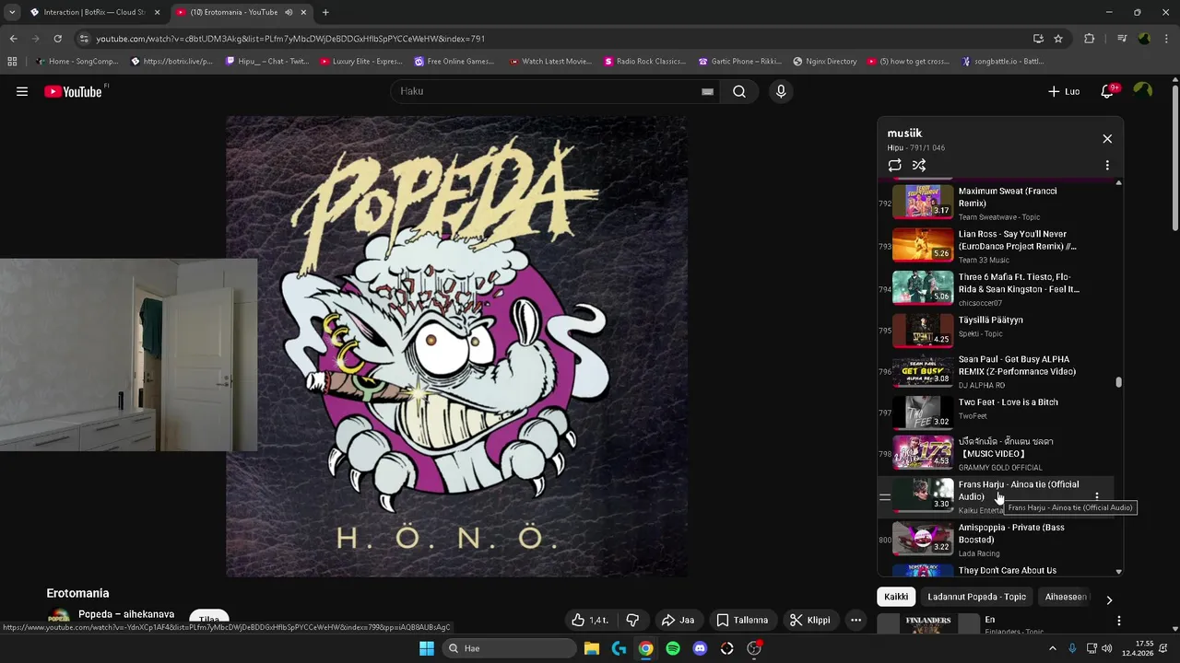Reload the page
Image resolution: width=1180 pixels, height=663 pixels.
click(57, 39)
